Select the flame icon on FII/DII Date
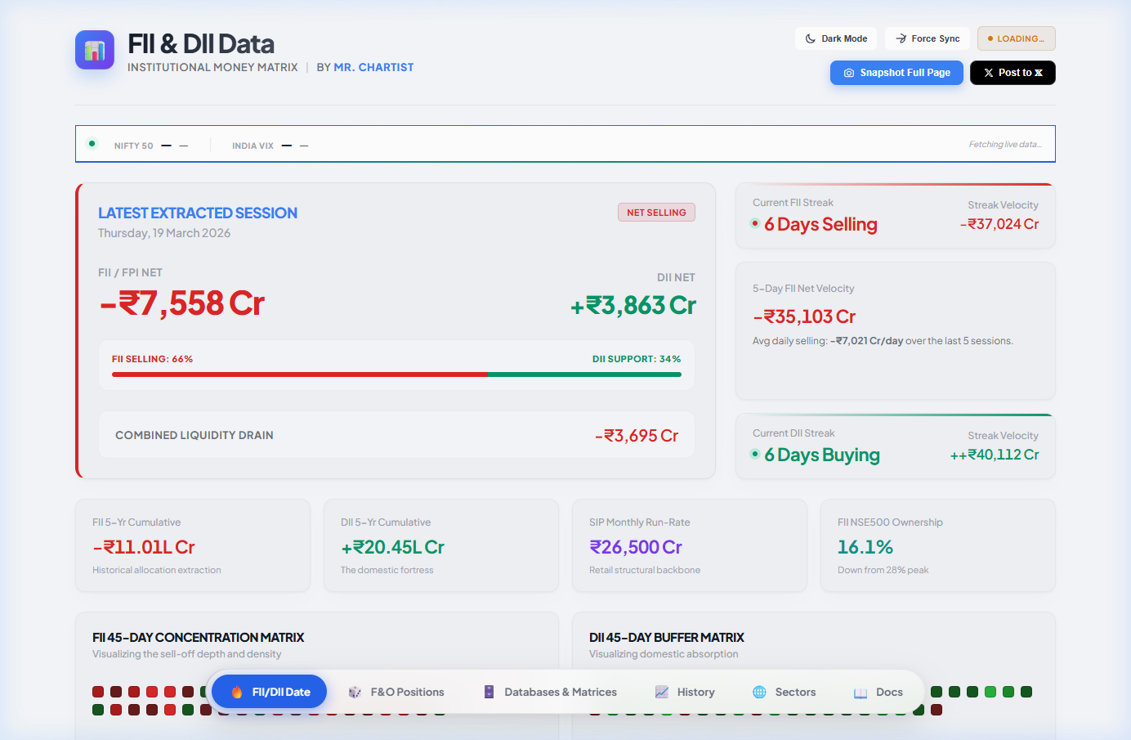 (239, 691)
